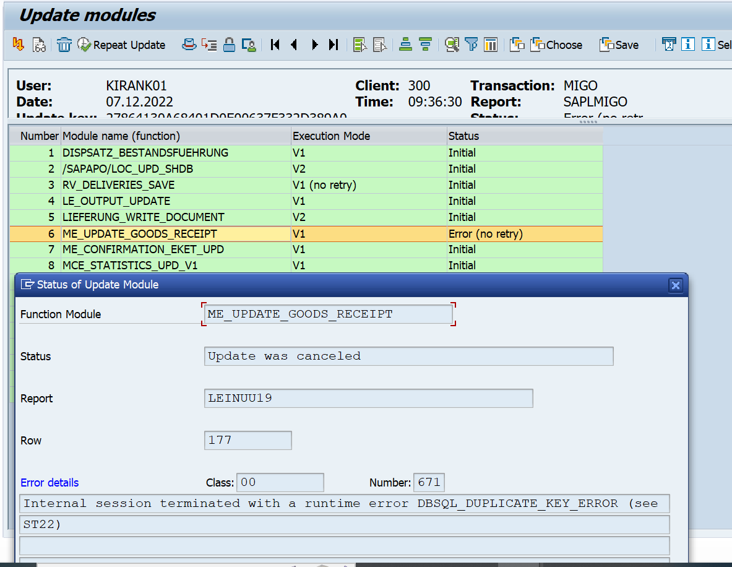The image size is (732, 567).
Task: Jump to first page with arrow icon
Action: pos(275,45)
